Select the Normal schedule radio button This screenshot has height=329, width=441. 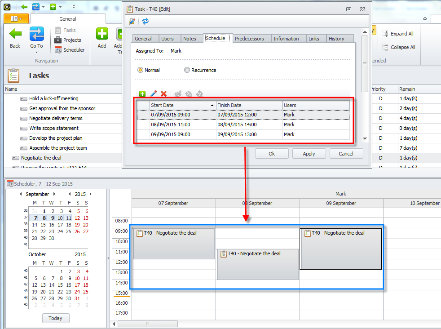[141, 70]
